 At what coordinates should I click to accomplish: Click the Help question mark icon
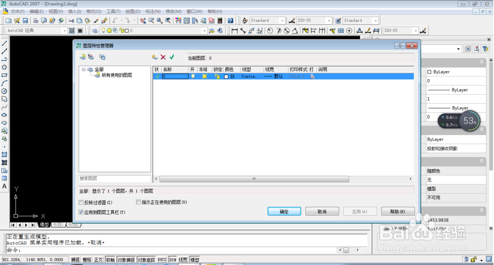[231, 20]
